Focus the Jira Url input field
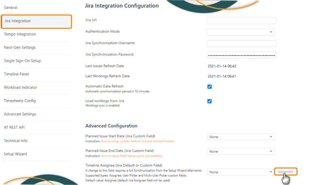Image resolution: width=312 pixels, height=185 pixels. coord(241,21)
